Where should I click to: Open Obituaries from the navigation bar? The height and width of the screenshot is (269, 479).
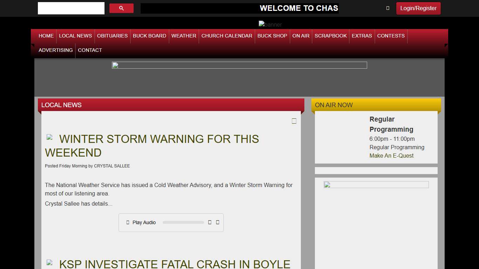112,36
